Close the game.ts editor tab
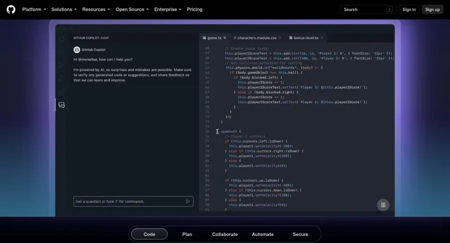The width and height of the screenshot is (450, 243). point(224,38)
